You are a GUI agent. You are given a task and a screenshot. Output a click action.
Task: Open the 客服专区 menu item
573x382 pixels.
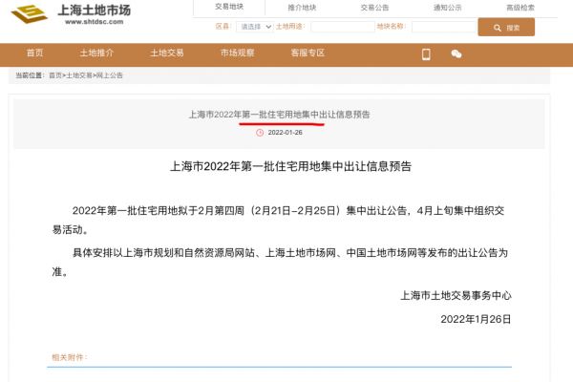point(308,53)
